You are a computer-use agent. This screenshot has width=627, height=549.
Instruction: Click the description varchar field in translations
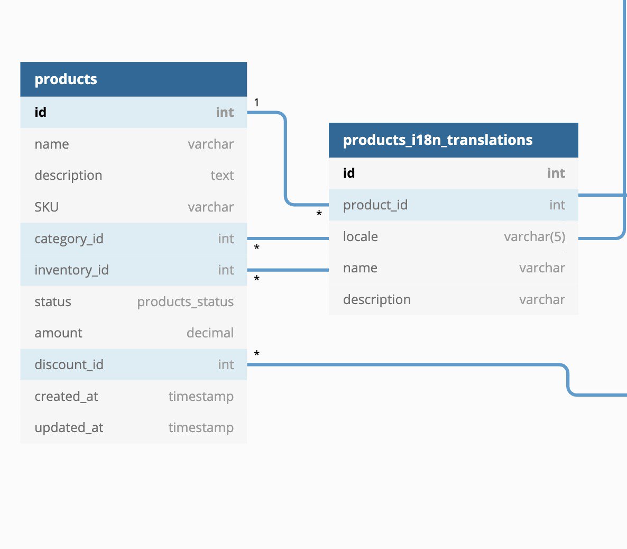coord(453,299)
